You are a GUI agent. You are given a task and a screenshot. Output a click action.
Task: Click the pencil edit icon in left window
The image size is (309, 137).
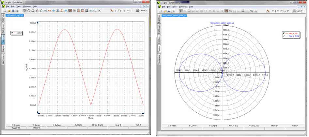tap(112, 11)
